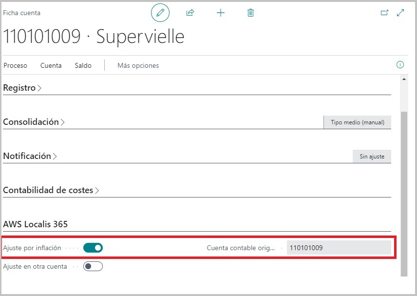417x296 pixels.
Task: Click the Sin ajuste summary
Action: [372, 156]
